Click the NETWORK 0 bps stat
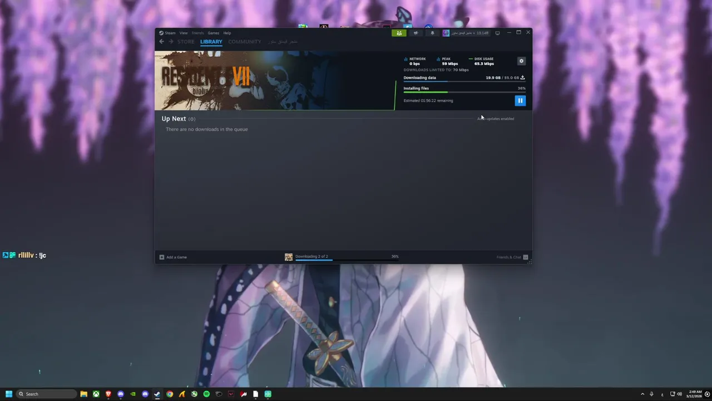This screenshot has width=712, height=401. (x=415, y=61)
